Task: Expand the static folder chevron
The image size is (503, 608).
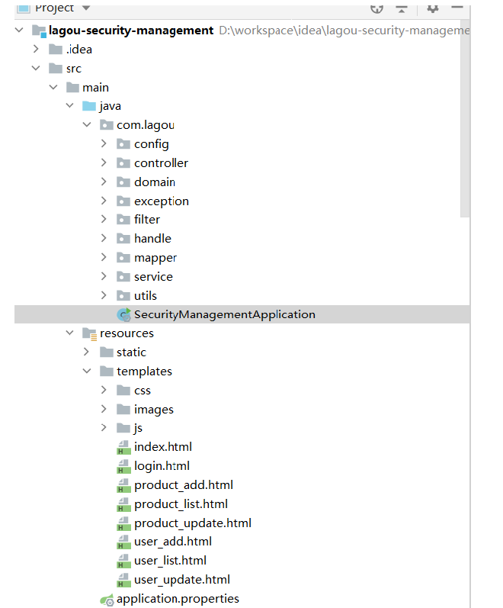Action: pyautogui.click(x=87, y=352)
